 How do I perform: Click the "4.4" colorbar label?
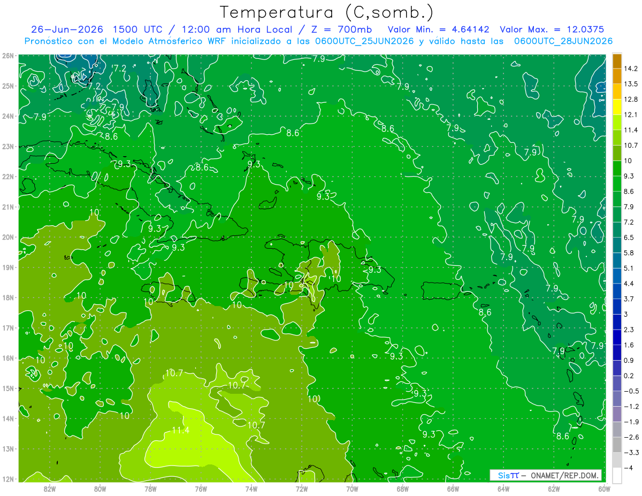629,283
